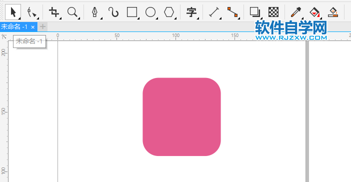Select the Pen drawing tool
This screenshot has height=182, width=351.
point(95,12)
